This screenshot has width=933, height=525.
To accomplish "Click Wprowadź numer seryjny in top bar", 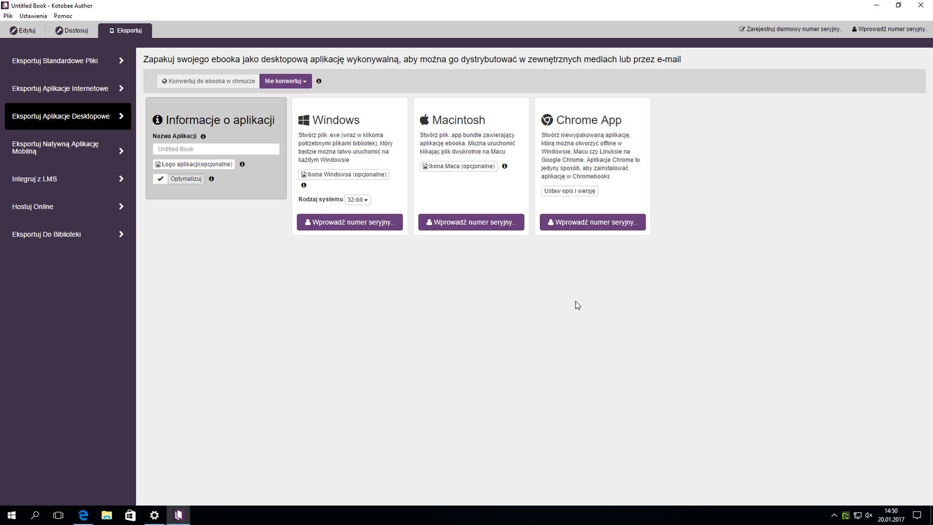I will coord(890,29).
